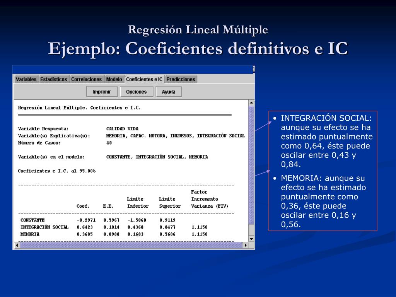Click the standard error value 0.0988
396x297 pixels.
coord(111,234)
